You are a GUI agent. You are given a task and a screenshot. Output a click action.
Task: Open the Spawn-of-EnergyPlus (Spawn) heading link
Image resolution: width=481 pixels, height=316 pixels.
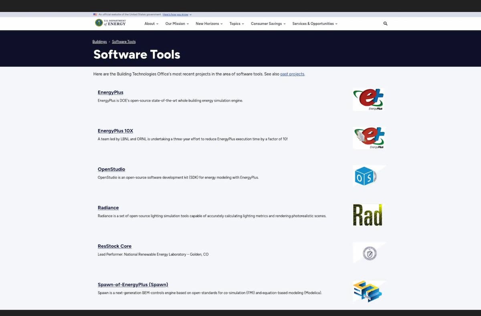click(x=133, y=284)
